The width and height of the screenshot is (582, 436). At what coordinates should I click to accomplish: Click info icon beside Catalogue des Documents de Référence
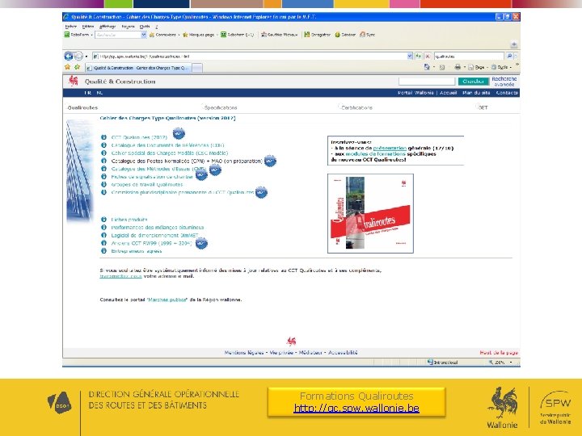[104, 145]
